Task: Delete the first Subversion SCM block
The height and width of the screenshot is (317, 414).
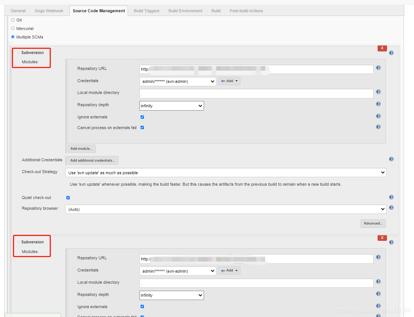Action: [x=382, y=48]
